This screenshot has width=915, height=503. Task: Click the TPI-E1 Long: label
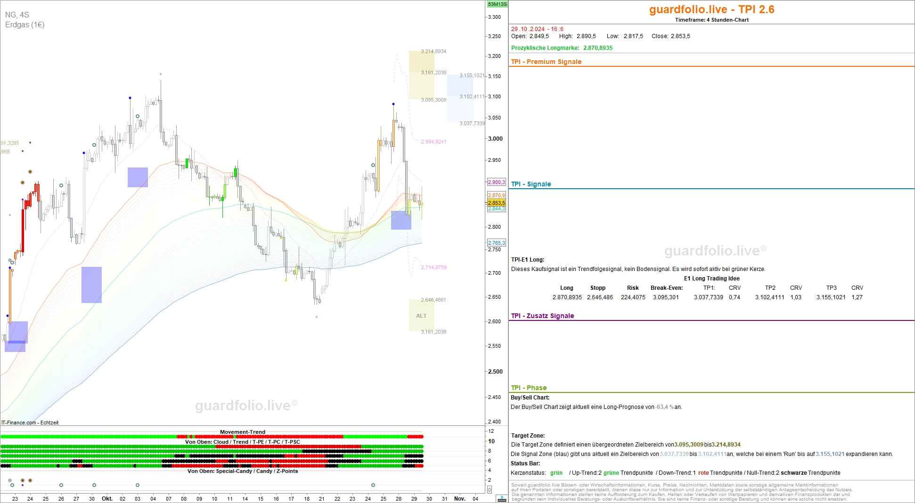click(x=528, y=260)
